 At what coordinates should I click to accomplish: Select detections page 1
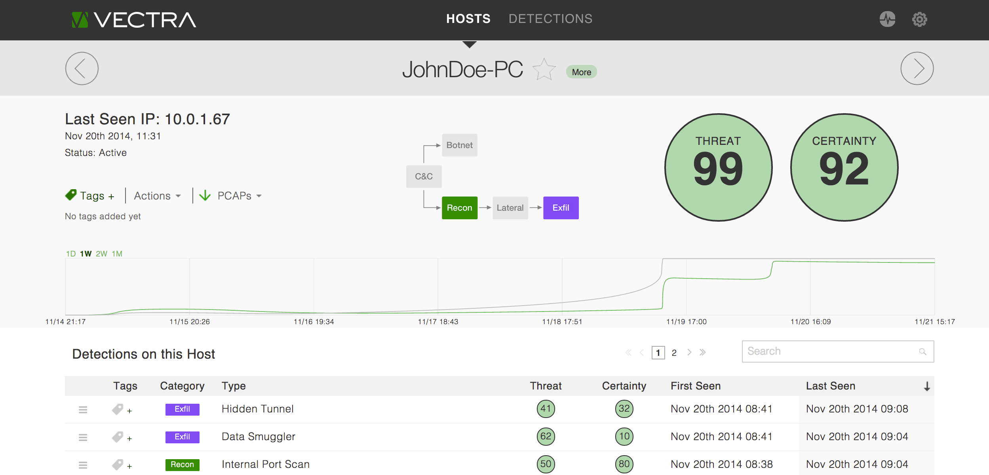coord(658,353)
